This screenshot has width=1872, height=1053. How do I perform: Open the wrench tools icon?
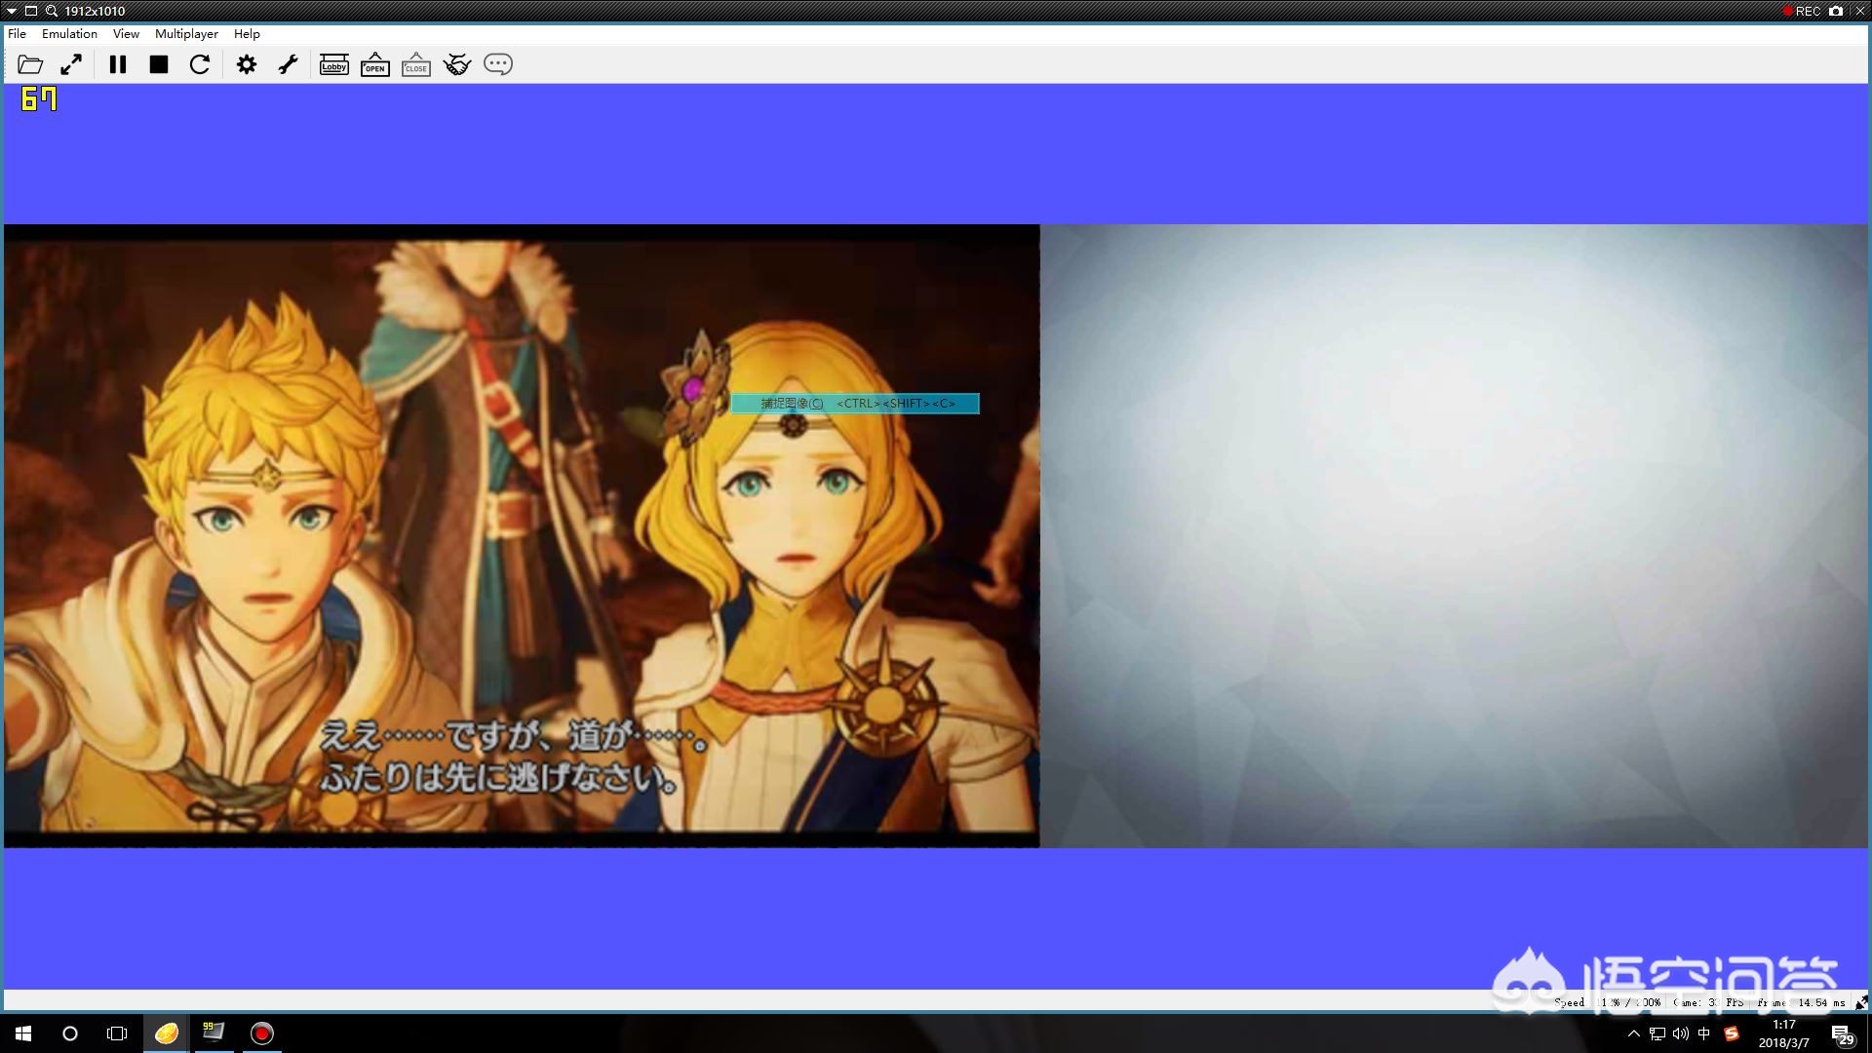pyautogui.click(x=288, y=64)
